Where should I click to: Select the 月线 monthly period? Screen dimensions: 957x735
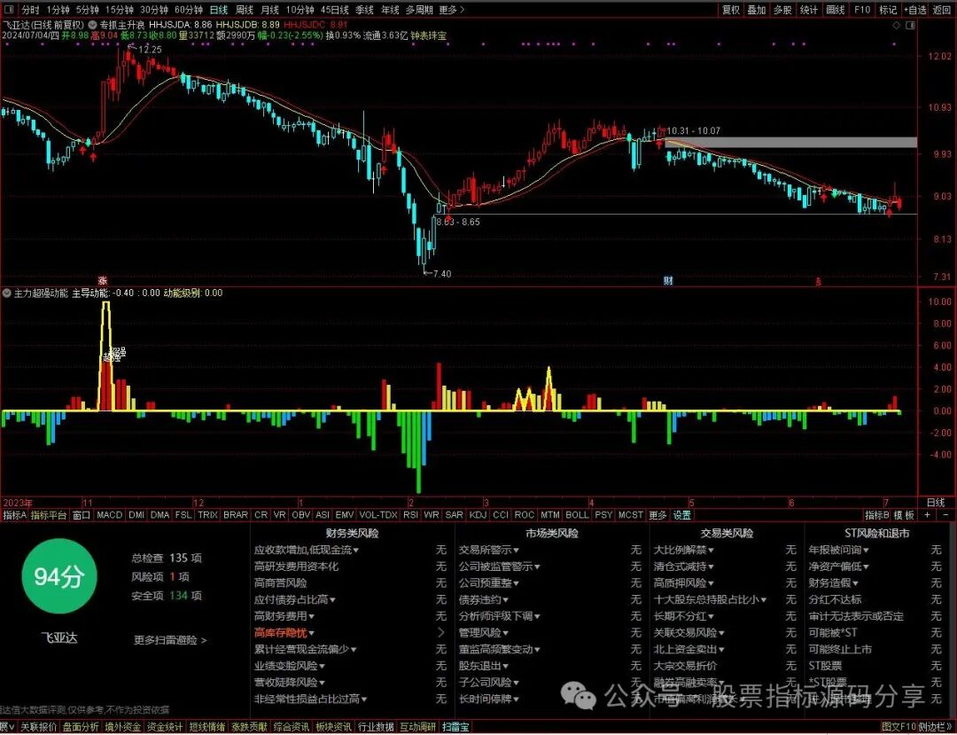point(269,10)
